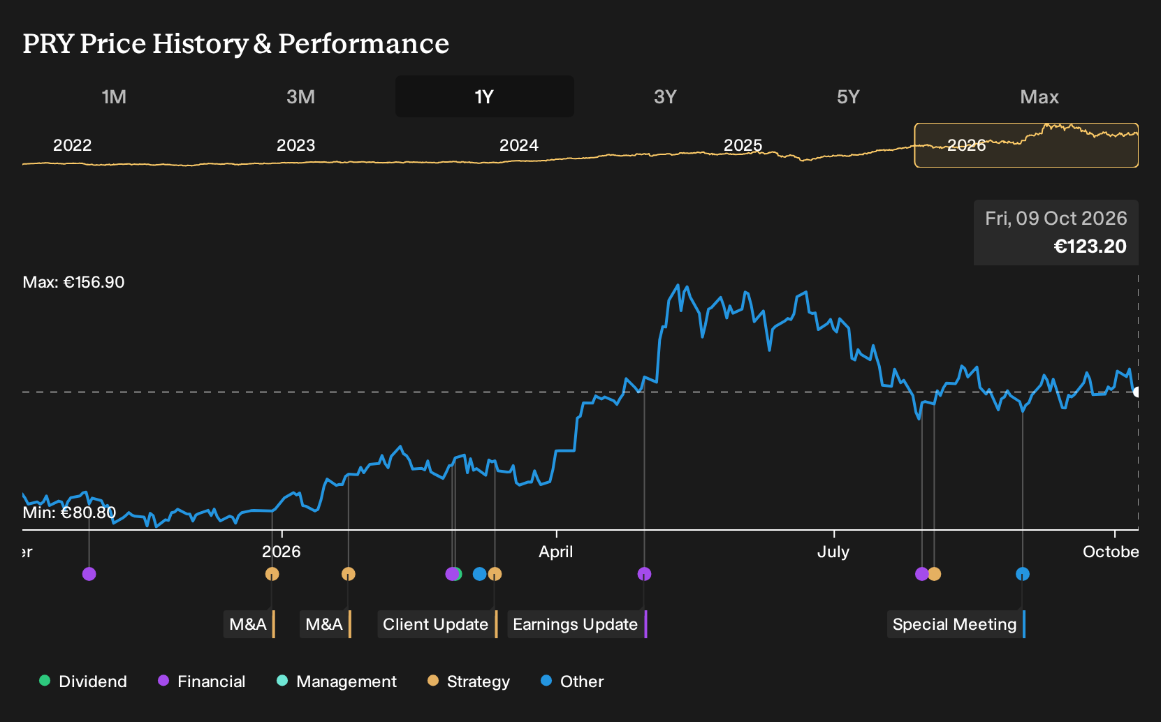Click purple marker above Earnings Update label

tap(644, 574)
